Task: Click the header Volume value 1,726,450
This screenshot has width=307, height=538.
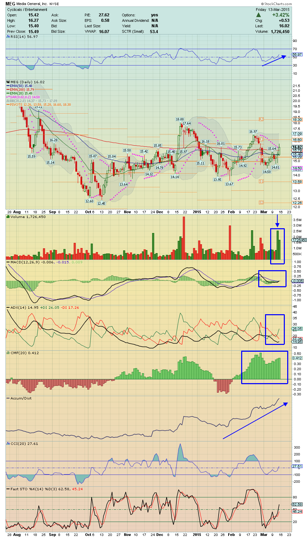Action: pyautogui.click(x=280, y=31)
